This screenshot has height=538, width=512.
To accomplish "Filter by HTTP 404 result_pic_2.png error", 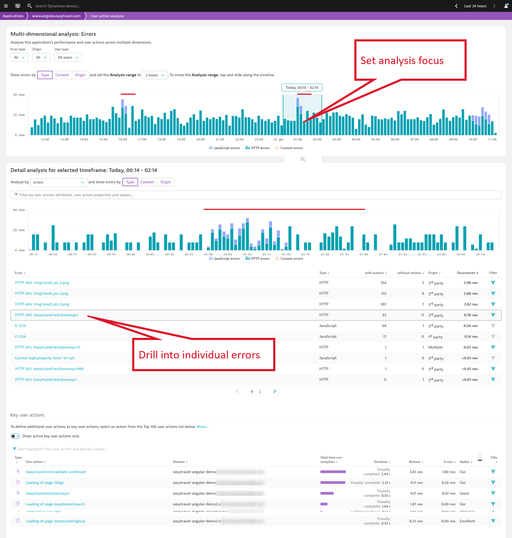I will coord(493,283).
